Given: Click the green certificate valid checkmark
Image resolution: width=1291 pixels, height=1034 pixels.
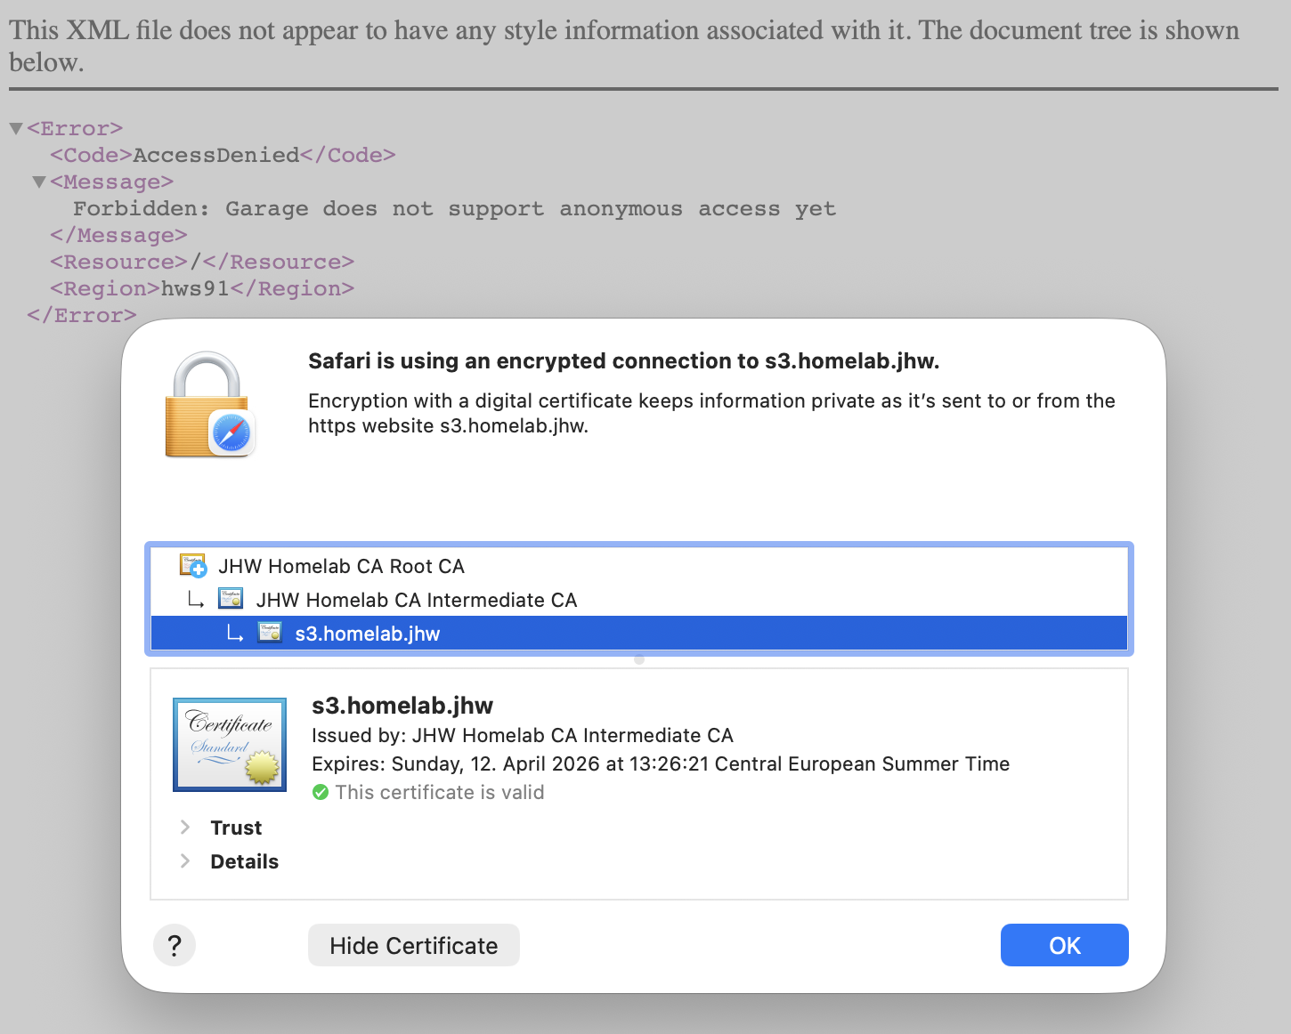Looking at the screenshot, I should 321,792.
